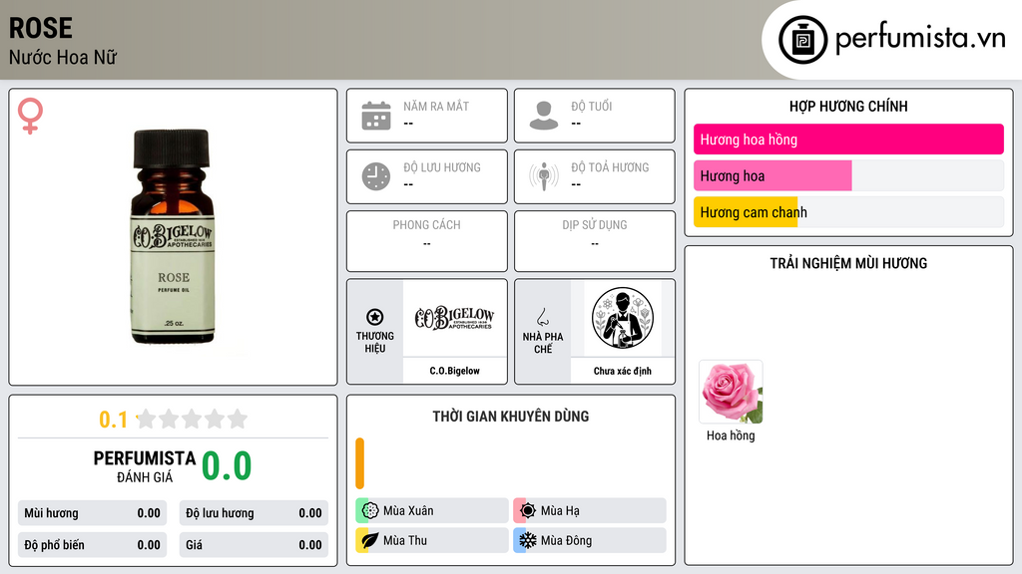Click the fifth rating star
The height and width of the screenshot is (574, 1022).
point(238,419)
